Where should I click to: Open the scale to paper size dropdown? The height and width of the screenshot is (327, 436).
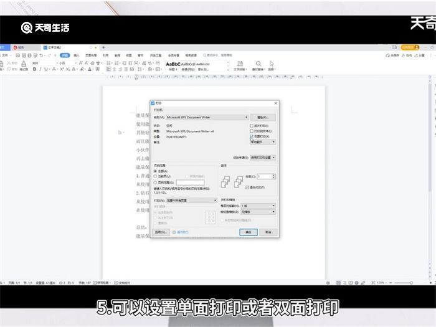pos(258,212)
